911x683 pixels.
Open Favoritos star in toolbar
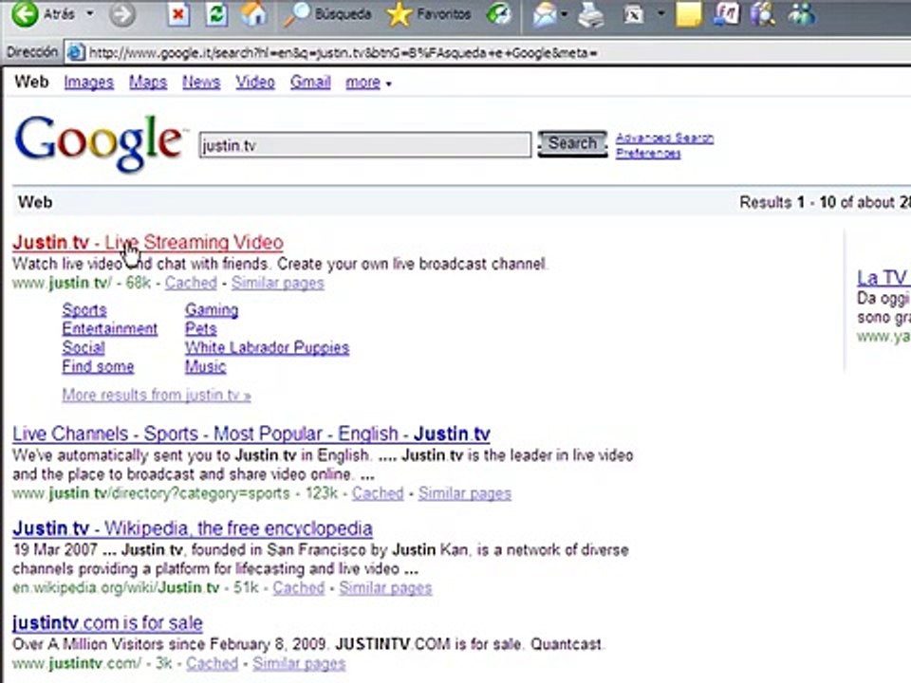pos(429,14)
